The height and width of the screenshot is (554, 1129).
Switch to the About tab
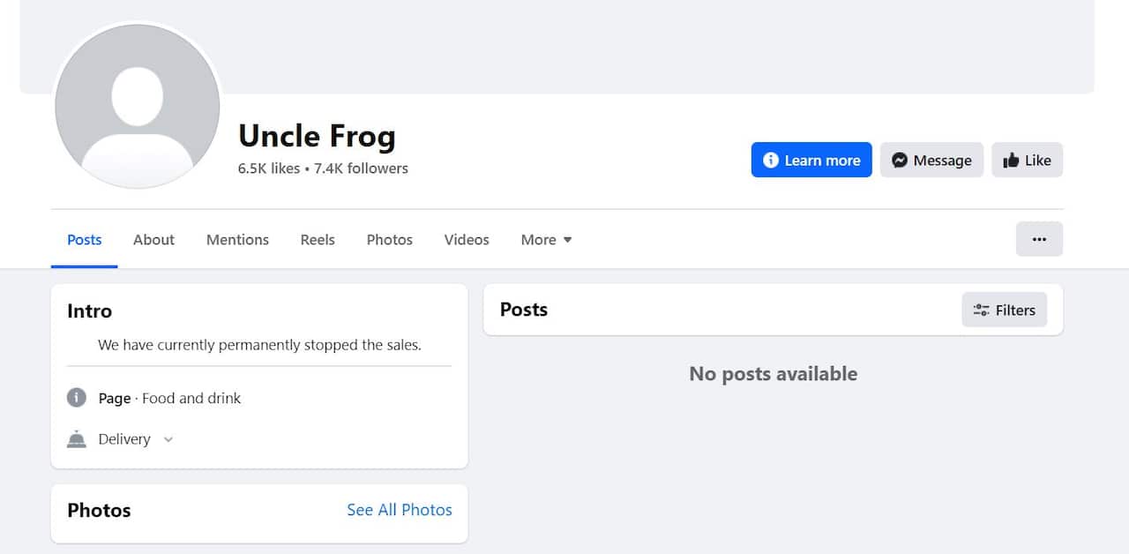pos(153,240)
